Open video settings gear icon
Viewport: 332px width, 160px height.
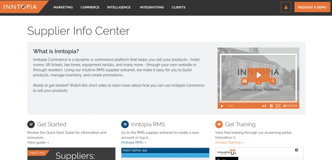coord(271,106)
